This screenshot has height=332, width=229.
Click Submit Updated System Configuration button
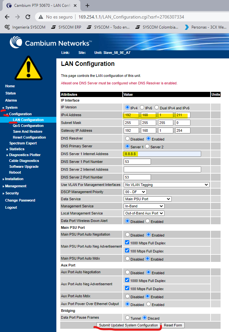tap(129, 325)
